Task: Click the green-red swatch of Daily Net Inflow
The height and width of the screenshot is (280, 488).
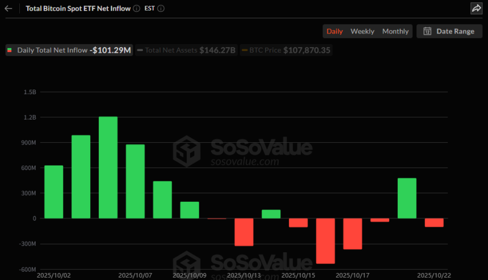Action: pos(10,50)
